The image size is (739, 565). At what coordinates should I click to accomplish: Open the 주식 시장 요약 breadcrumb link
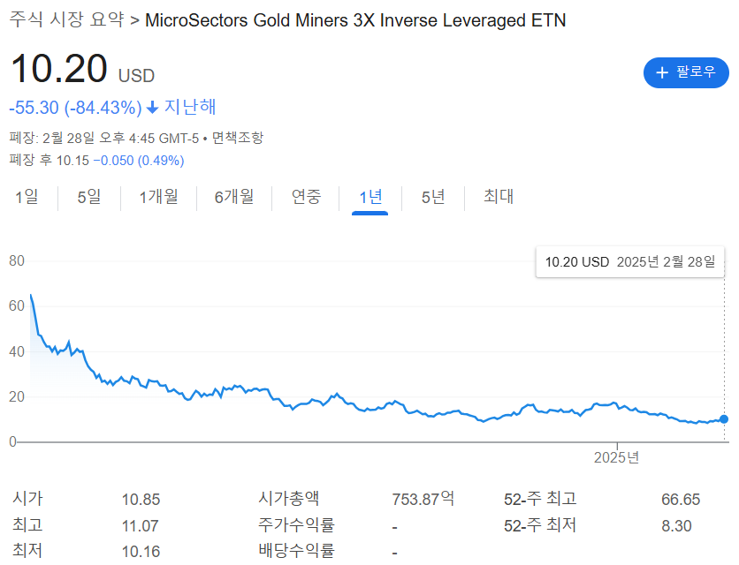click(x=66, y=19)
